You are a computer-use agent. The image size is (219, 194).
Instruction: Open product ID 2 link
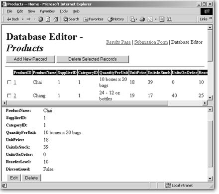coord(15,96)
